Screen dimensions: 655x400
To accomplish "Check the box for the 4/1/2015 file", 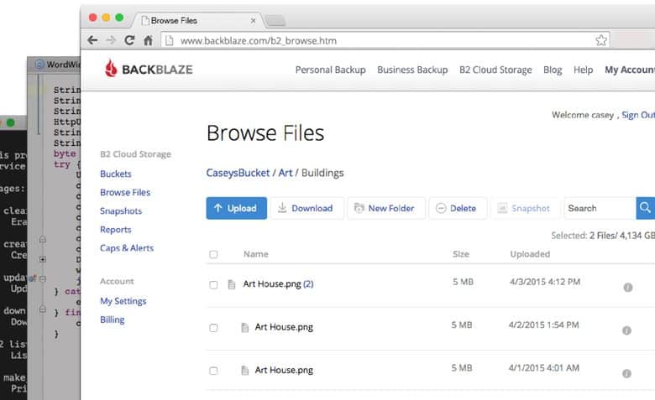I will click(x=213, y=371).
